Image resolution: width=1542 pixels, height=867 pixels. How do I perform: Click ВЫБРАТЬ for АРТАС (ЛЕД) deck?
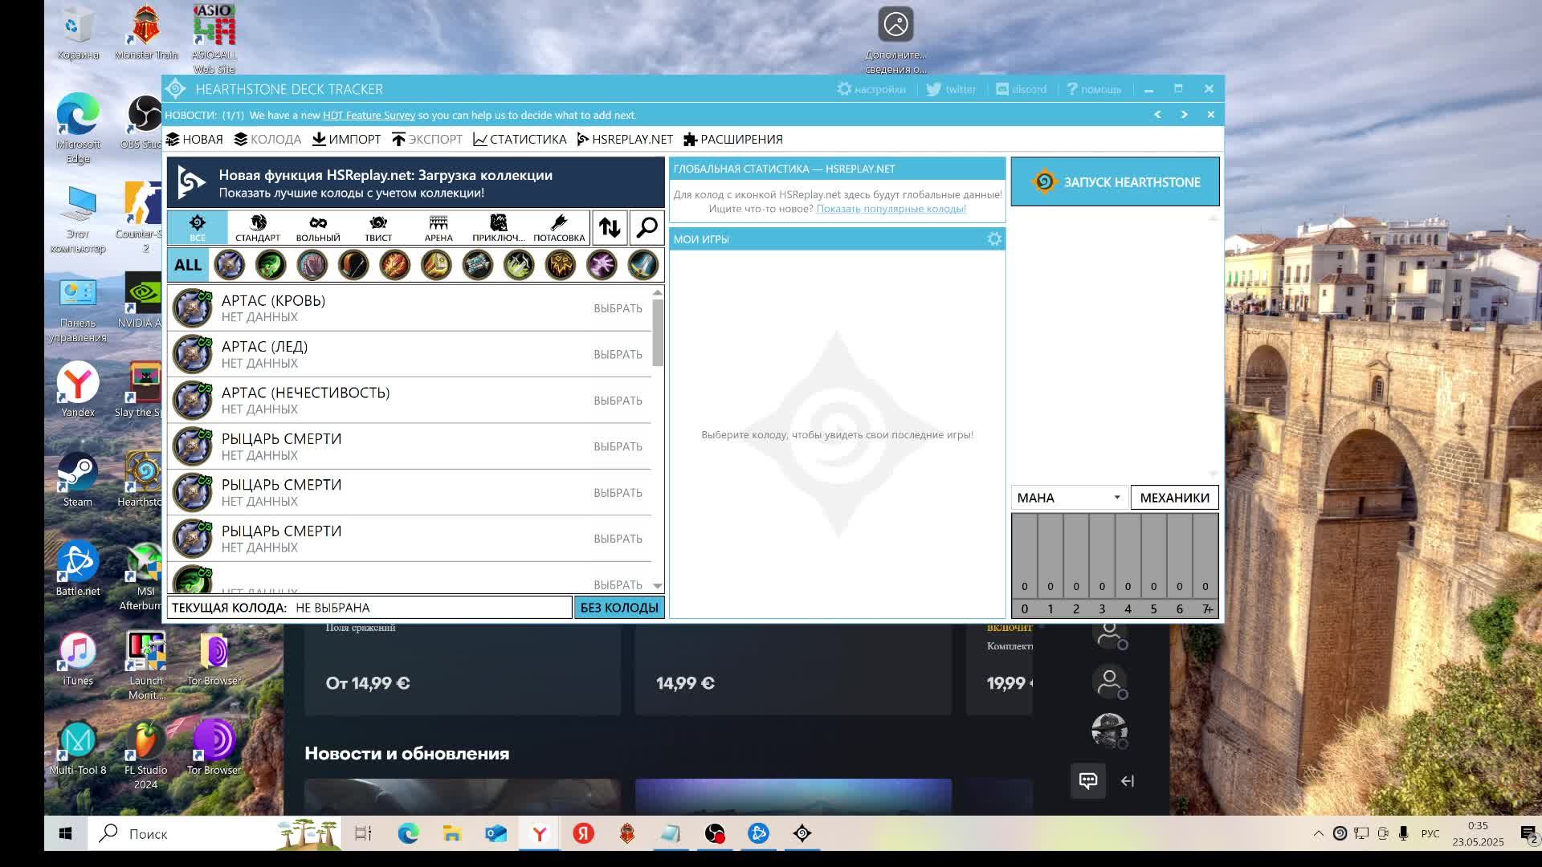[x=618, y=355]
